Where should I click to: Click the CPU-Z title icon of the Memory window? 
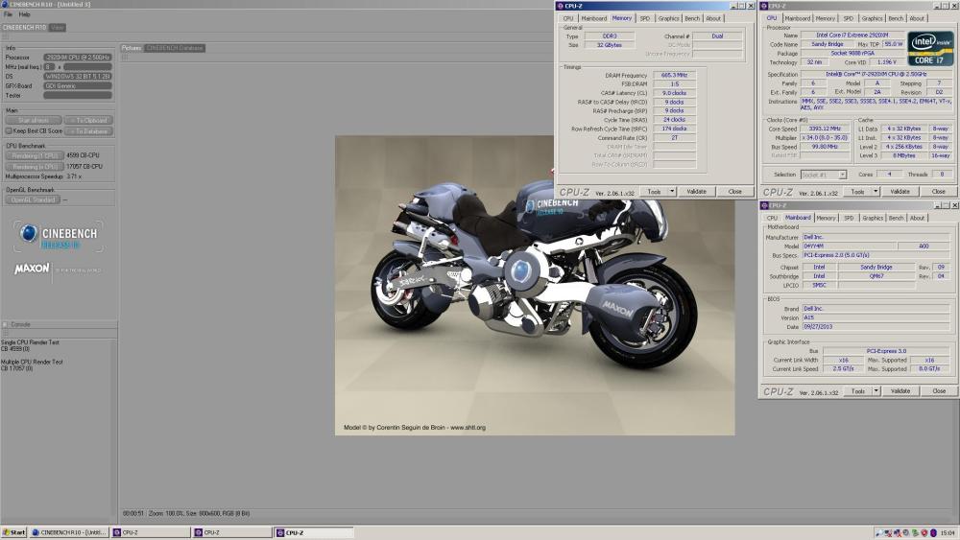561,6
